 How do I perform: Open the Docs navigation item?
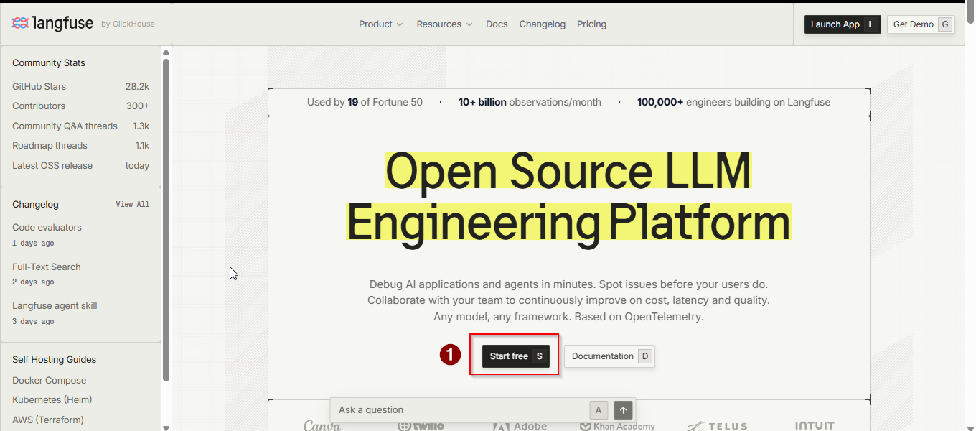point(497,24)
